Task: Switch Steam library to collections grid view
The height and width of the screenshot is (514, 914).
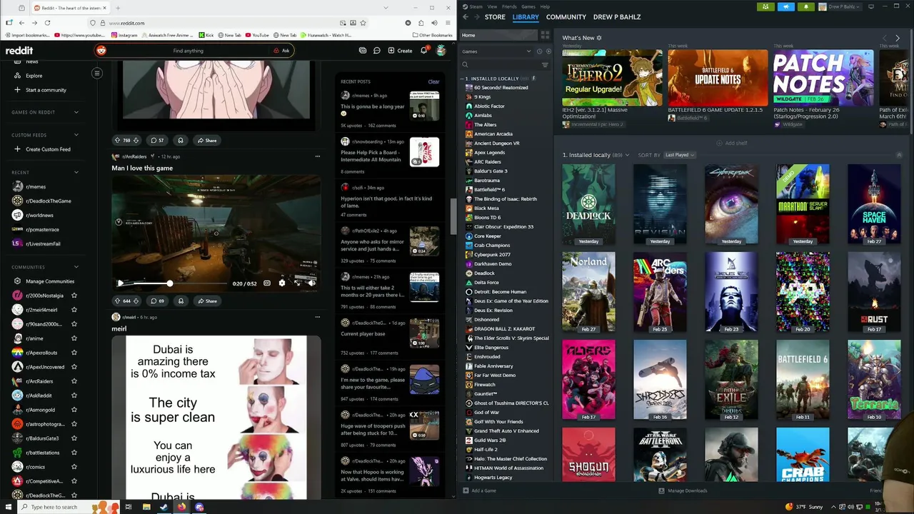Action: (x=545, y=35)
